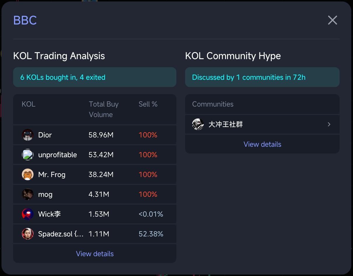Click the Spadez.sol avatar
353x276 pixels.
pyautogui.click(x=28, y=234)
